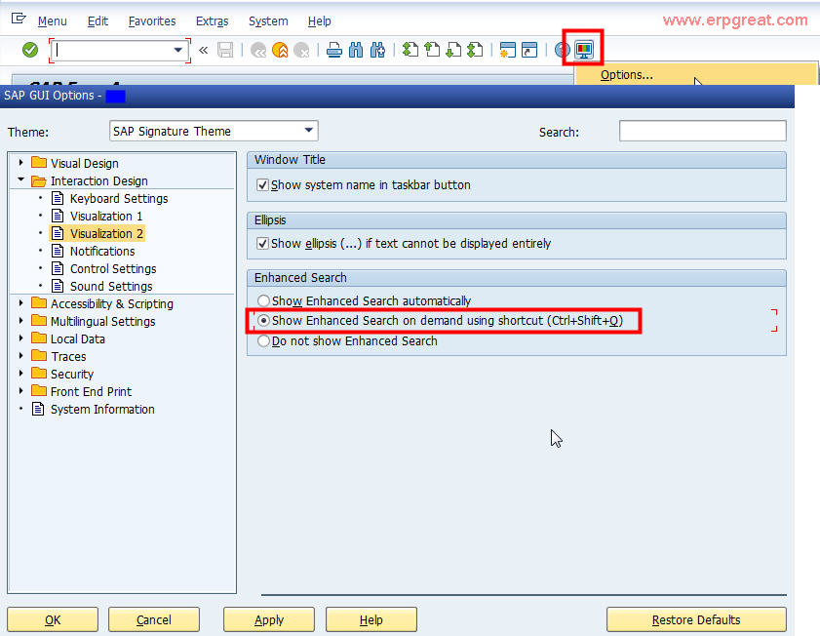Click Restore Defaults button
Viewport: 820px width, 636px height.
click(x=696, y=619)
